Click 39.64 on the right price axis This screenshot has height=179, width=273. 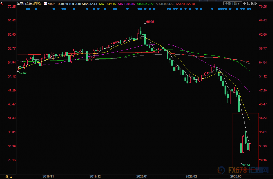[x=263, y=118]
